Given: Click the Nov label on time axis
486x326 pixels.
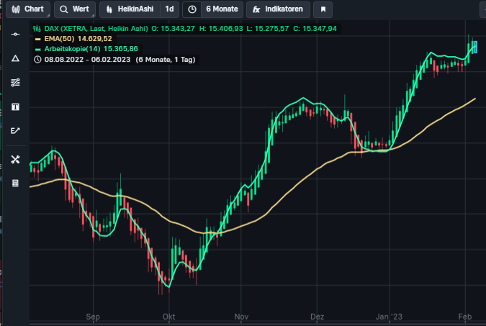Looking at the screenshot, I should (x=241, y=317).
